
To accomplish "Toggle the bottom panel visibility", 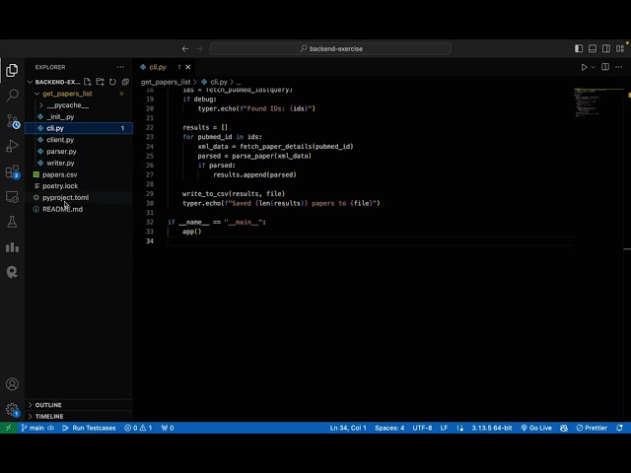I will (x=593, y=48).
